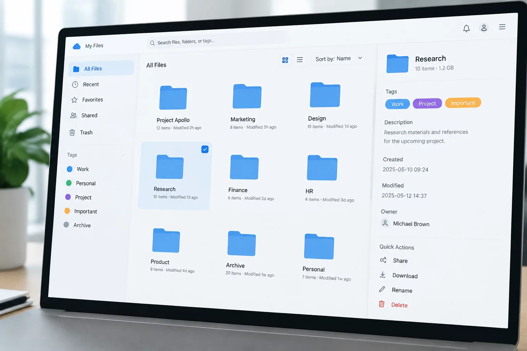Open the user profile avatar
The height and width of the screenshot is (351, 527).
484,28
